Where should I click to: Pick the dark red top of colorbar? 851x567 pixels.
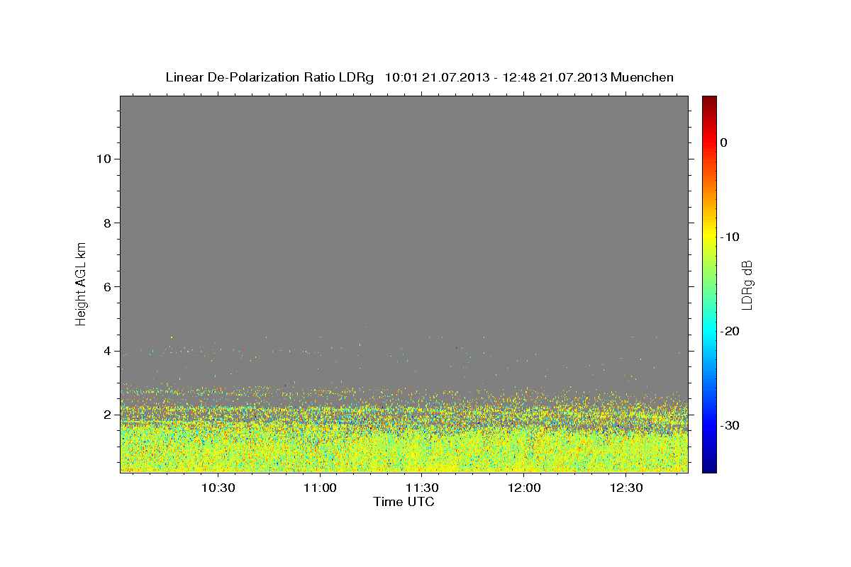tap(709, 101)
